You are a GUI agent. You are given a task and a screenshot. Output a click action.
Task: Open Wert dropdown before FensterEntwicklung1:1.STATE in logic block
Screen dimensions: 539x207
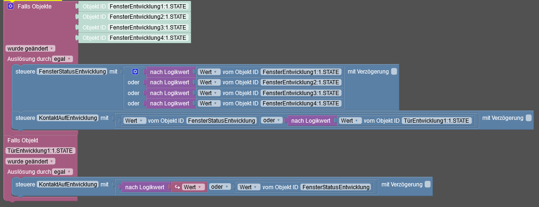point(209,72)
